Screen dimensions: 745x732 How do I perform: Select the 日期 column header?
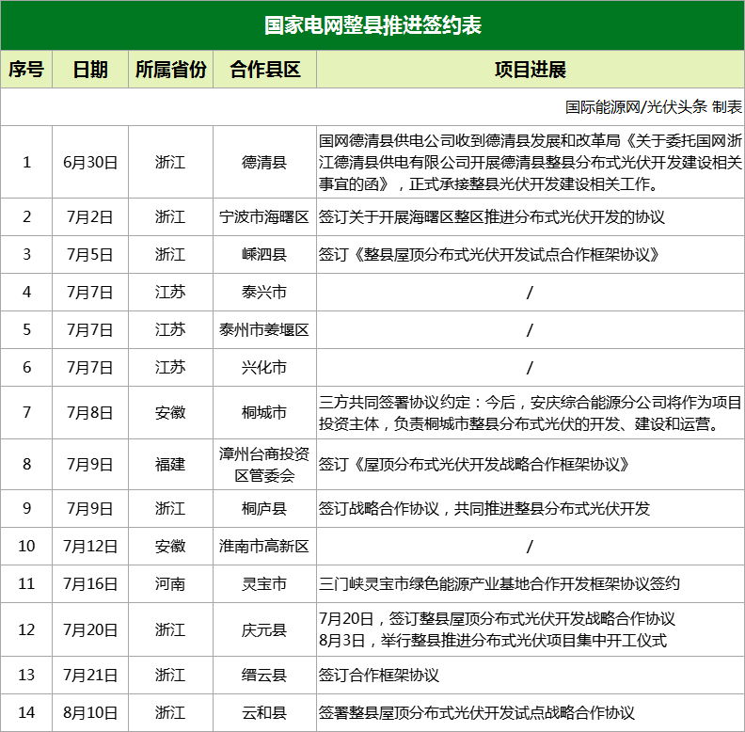coord(89,70)
